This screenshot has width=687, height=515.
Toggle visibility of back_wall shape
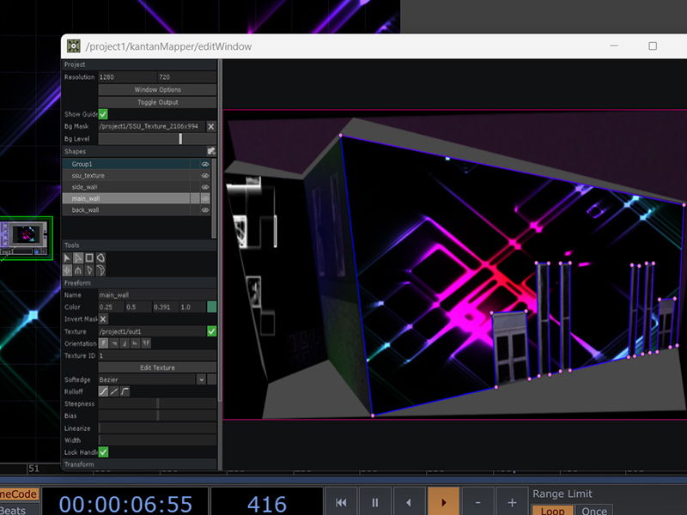point(205,209)
